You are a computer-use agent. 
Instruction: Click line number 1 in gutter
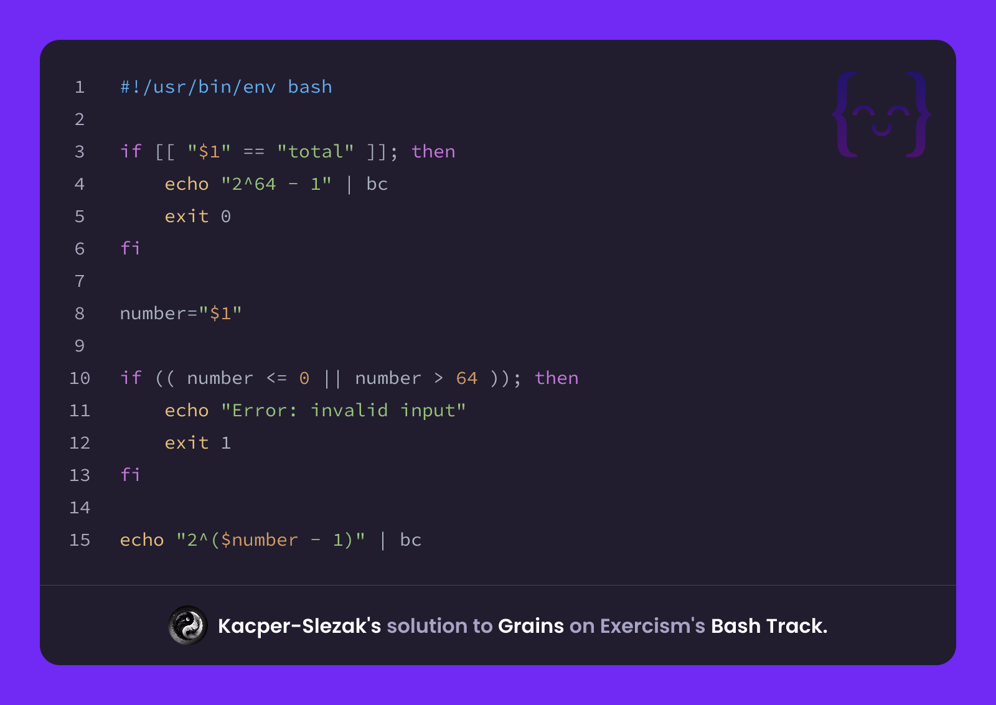[x=80, y=87]
